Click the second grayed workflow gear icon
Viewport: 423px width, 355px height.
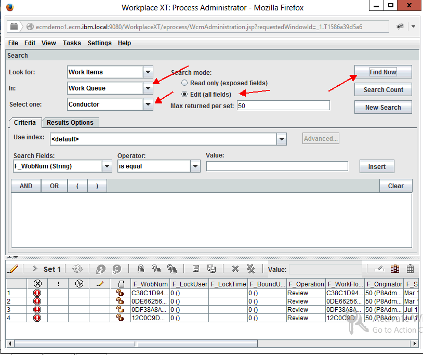click(x=116, y=269)
